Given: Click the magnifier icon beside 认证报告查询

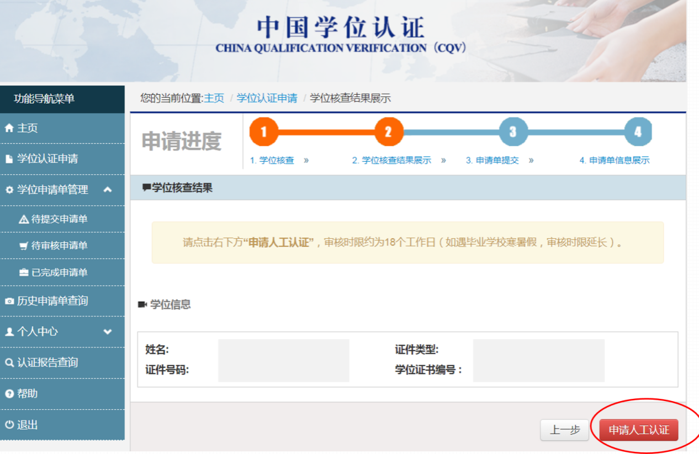Looking at the screenshot, I should coord(9,363).
